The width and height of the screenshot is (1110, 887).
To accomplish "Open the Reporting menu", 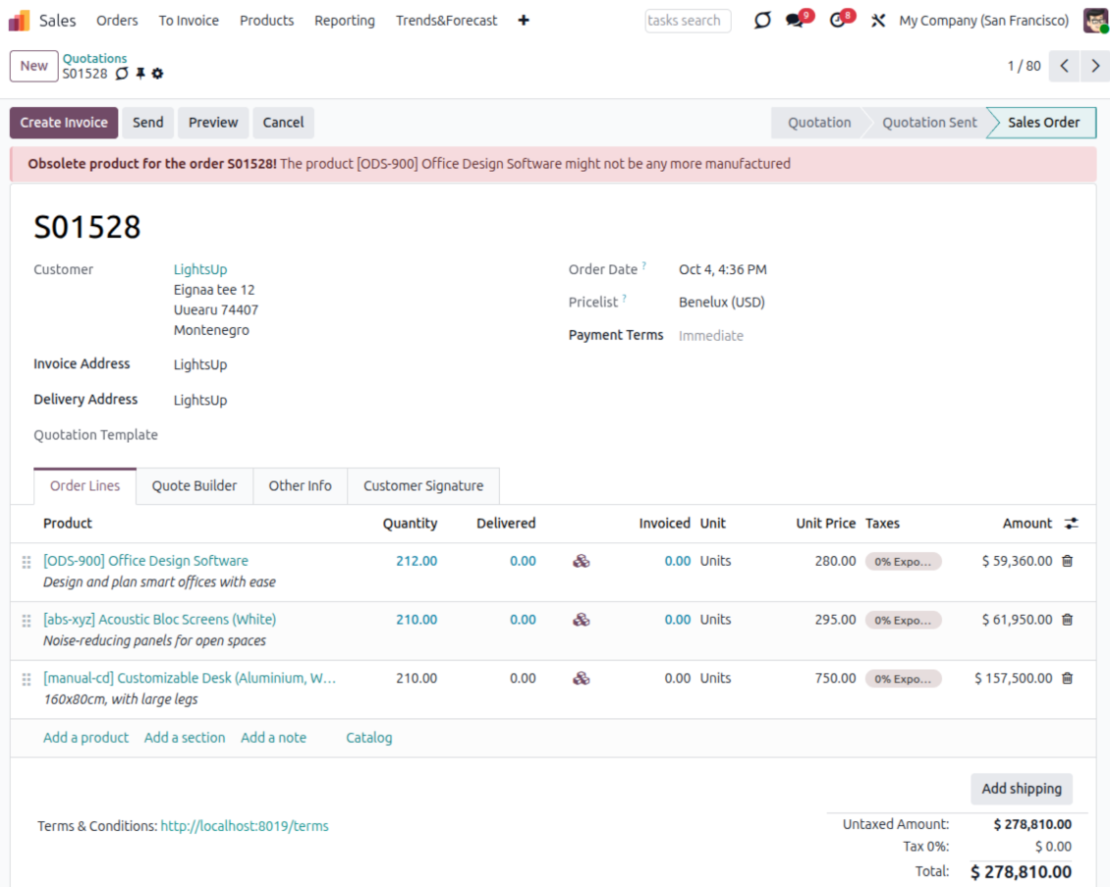I will [x=344, y=21].
